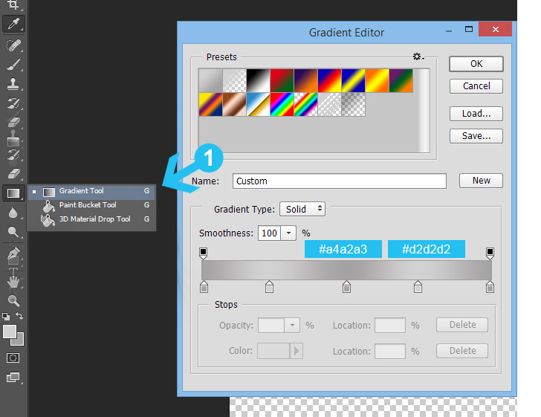Choose Paint Bucket Tool from the flyout

[88, 205]
